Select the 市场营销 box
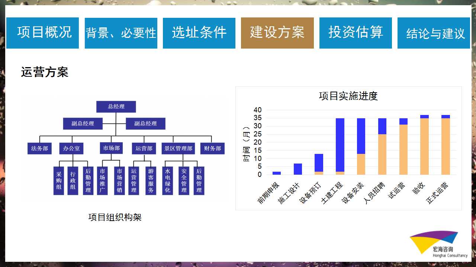476x267 pixels. pos(119,181)
